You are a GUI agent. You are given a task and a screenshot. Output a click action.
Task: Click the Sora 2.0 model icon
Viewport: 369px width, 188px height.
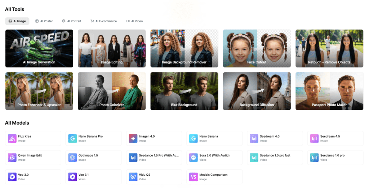[194, 157]
